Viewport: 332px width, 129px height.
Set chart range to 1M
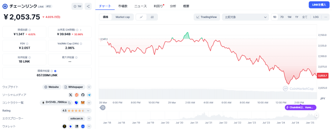point(290,17)
